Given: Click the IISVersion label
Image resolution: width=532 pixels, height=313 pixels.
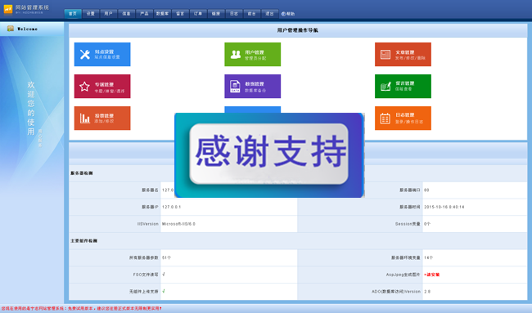Looking at the screenshot, I should click(x=147, y=224).
